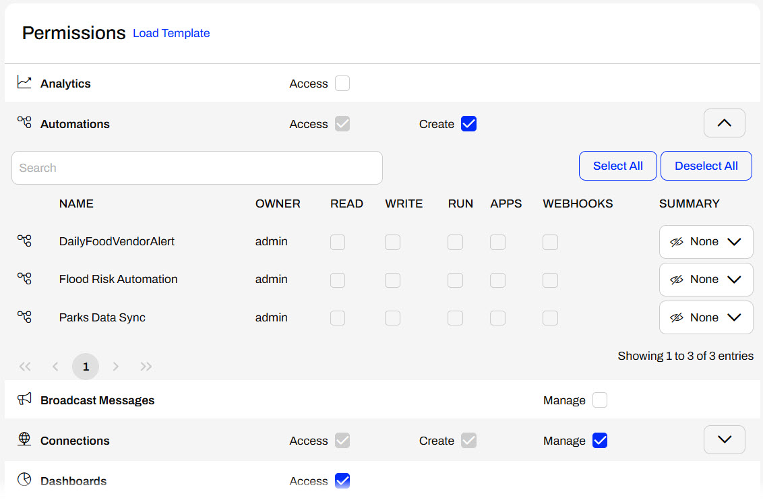Click the automations Search input field

pyautogui.click(x=197, y=168)
